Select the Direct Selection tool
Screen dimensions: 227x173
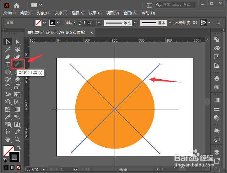pos(17,42)
